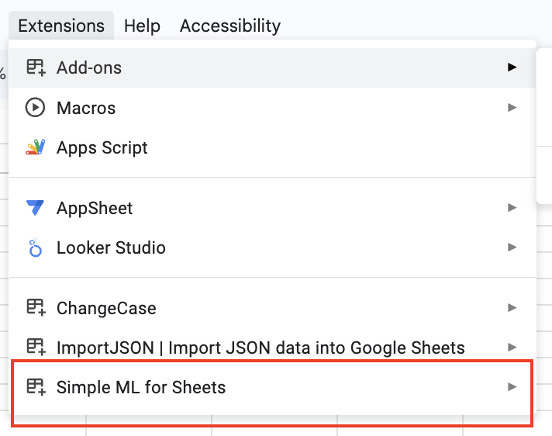Choose the Apps Script menu entry

(x=102, y=147)
